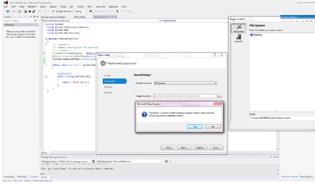Click the browse button beside Target location
The width and height of the screenshot is (315, 185).
220,96
